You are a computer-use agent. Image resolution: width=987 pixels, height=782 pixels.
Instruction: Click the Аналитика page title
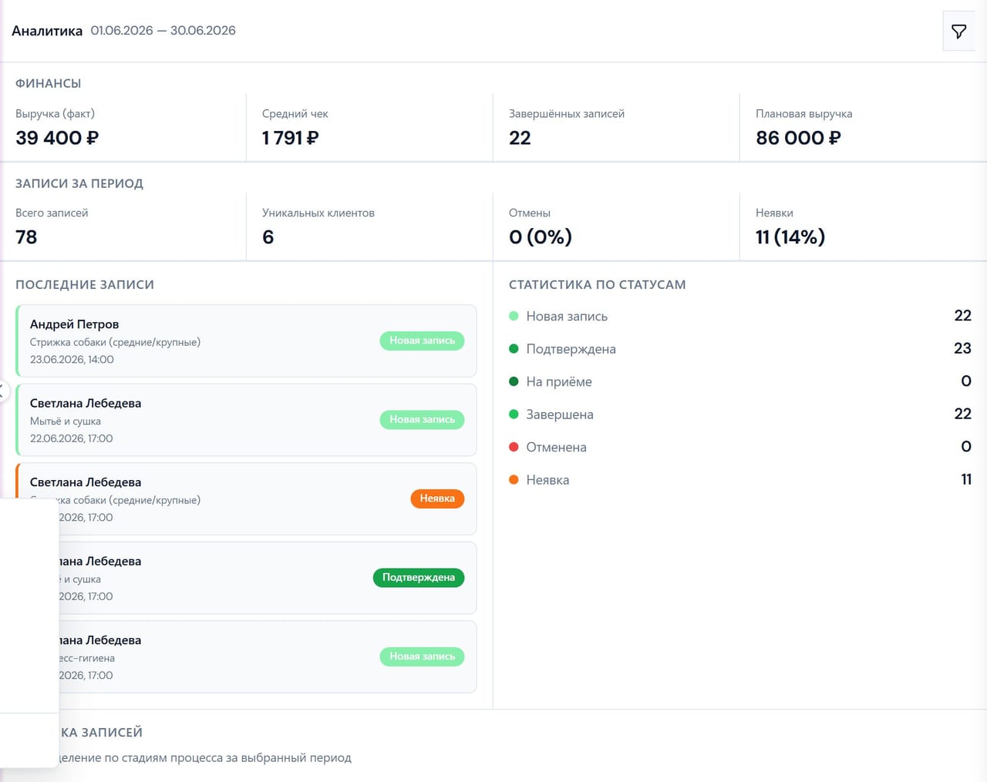pyautogui.click(x=47, y=31)
